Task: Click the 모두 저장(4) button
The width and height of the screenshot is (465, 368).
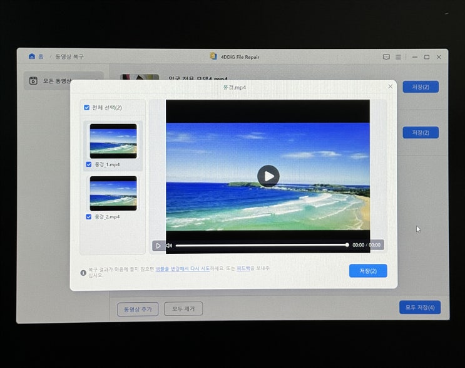Action: (420, 307)
